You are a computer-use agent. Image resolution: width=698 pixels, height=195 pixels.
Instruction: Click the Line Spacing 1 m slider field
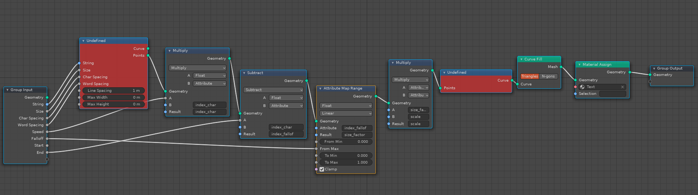point(113,91)
